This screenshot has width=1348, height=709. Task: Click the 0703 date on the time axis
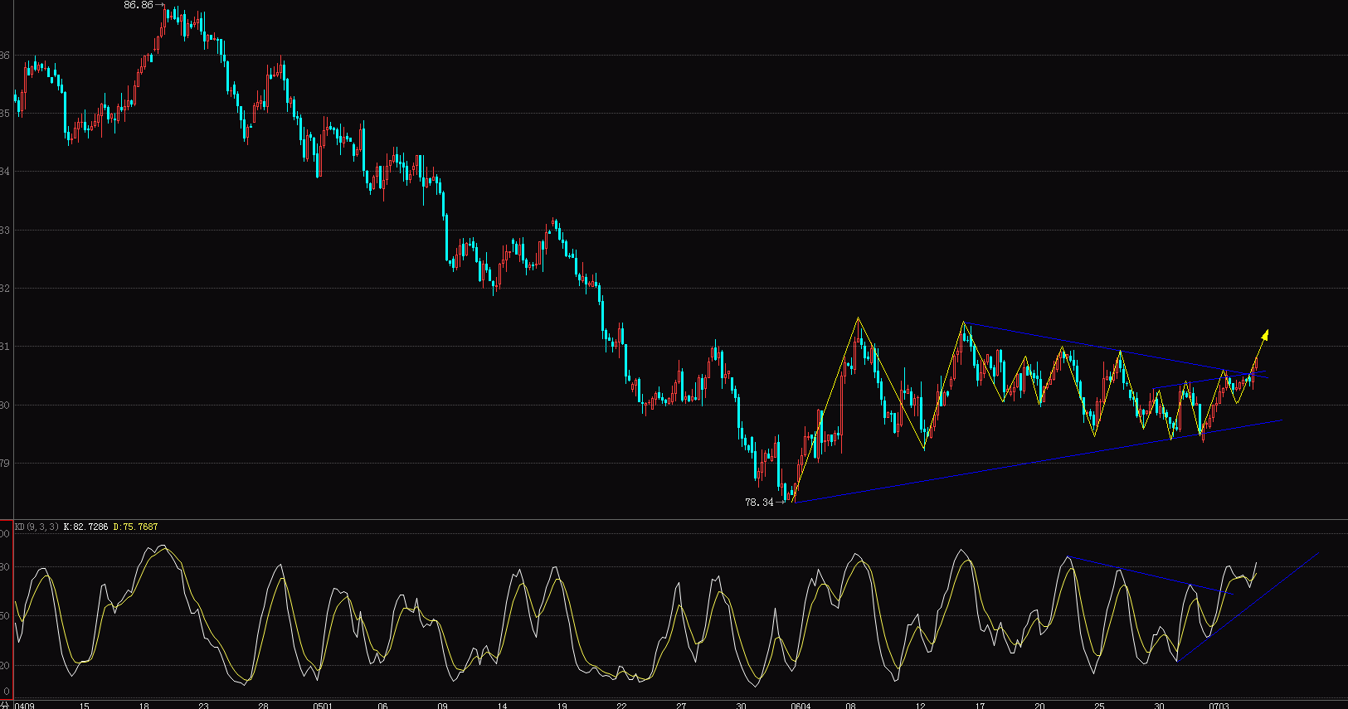click(x=1219, y=706)
